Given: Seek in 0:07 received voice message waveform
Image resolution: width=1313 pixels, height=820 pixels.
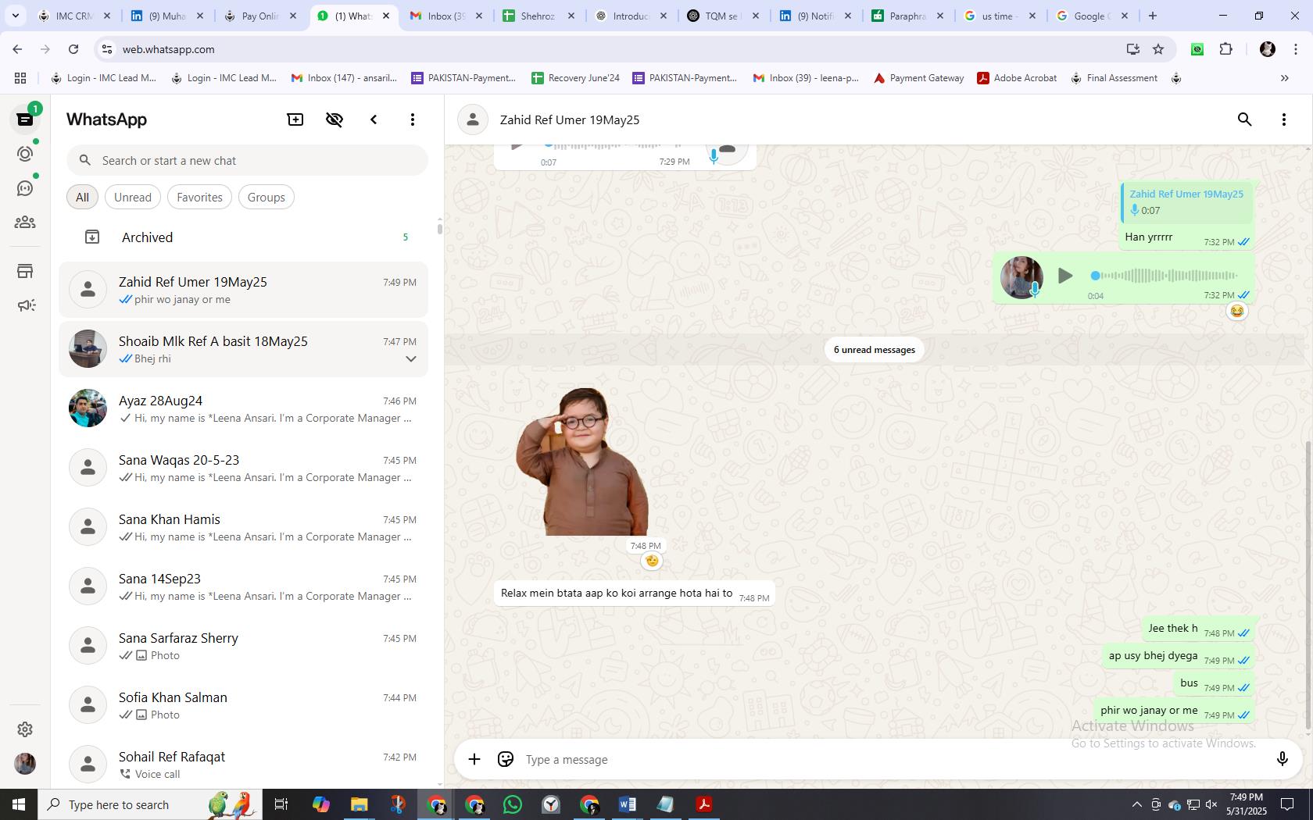Looking at the screenshot, I should [615, 145].
